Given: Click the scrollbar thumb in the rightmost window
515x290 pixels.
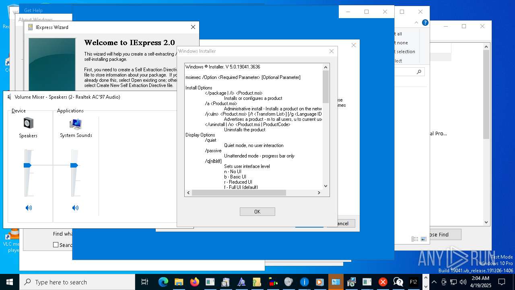Looking at the screenshot, I should 486,95.
